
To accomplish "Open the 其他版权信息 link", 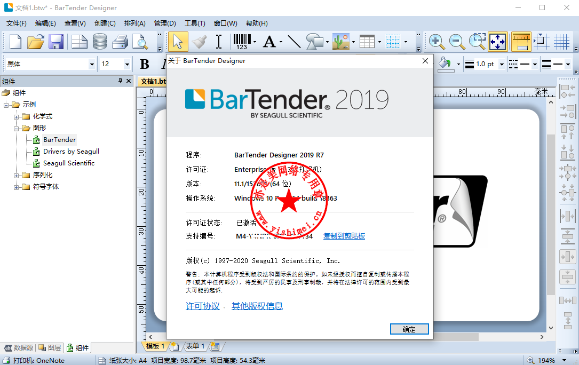I will [257, 306].
